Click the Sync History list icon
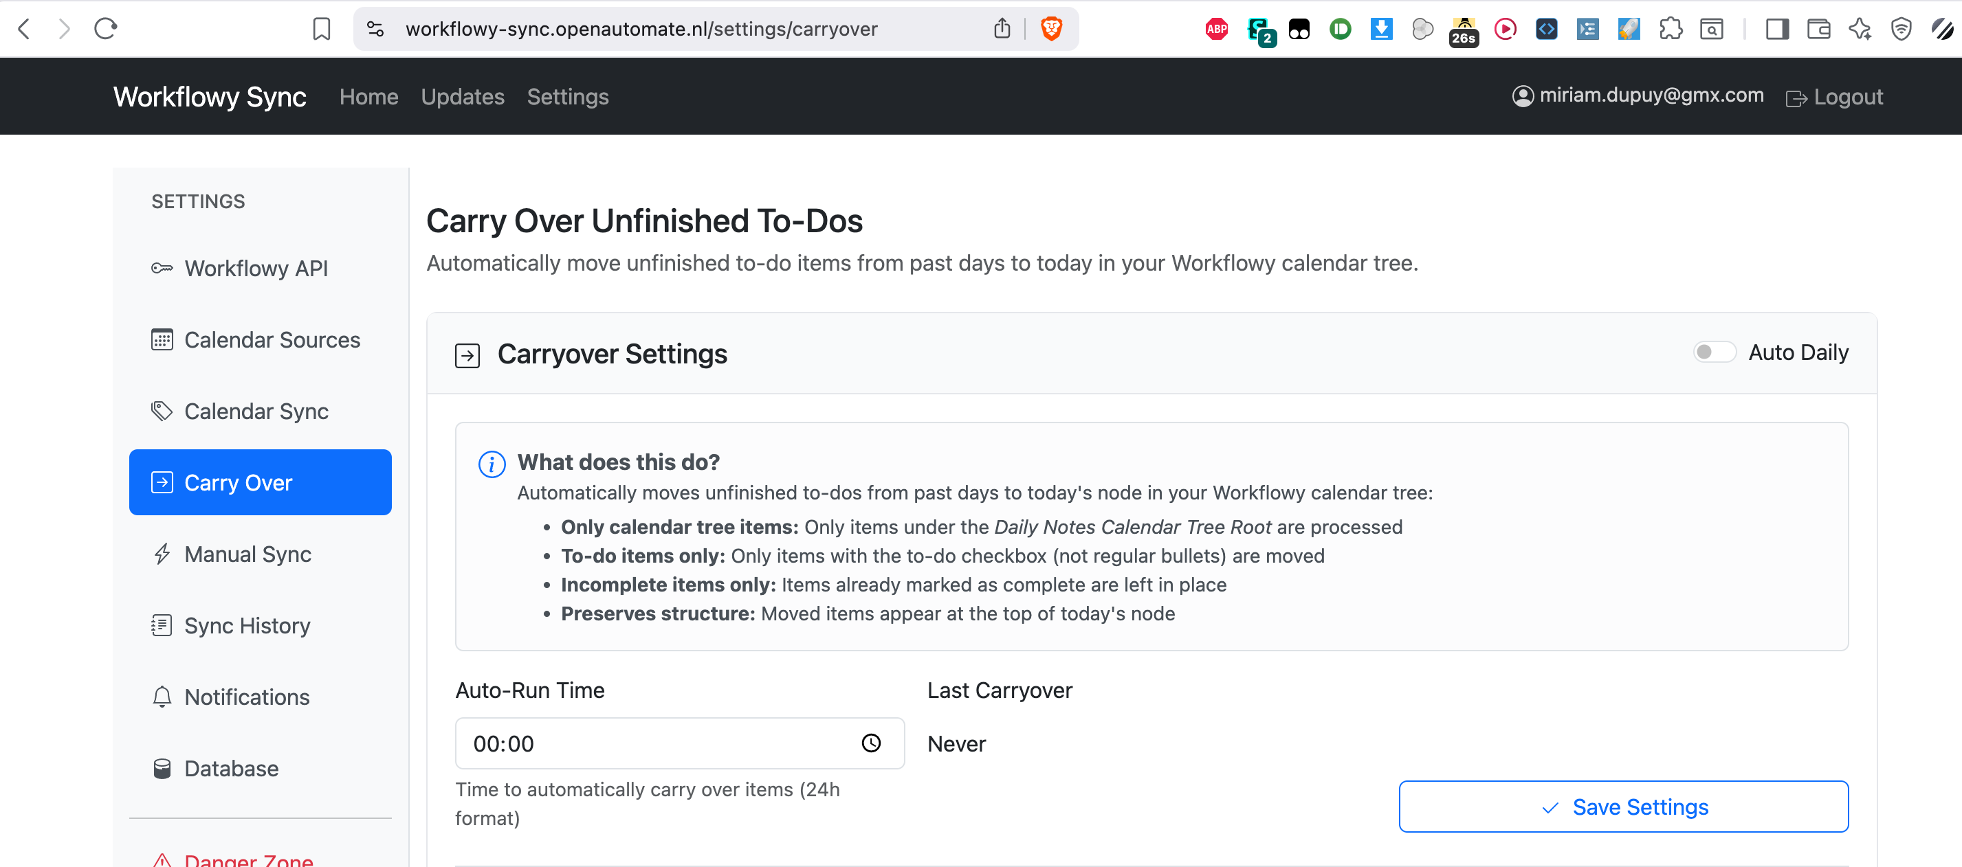 coord(162,626)
